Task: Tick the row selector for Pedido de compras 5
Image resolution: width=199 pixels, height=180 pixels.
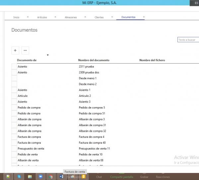Action: coord(14,107)
